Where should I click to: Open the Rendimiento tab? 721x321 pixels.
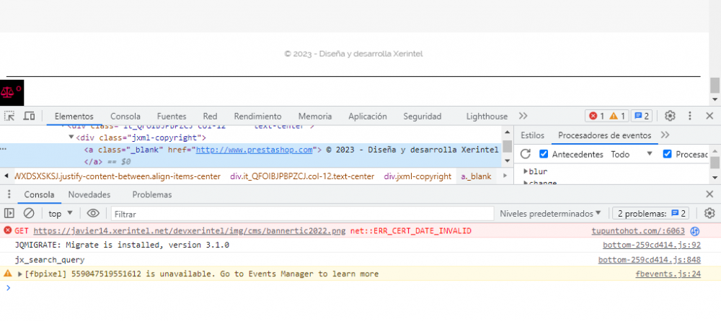point(257,116)
